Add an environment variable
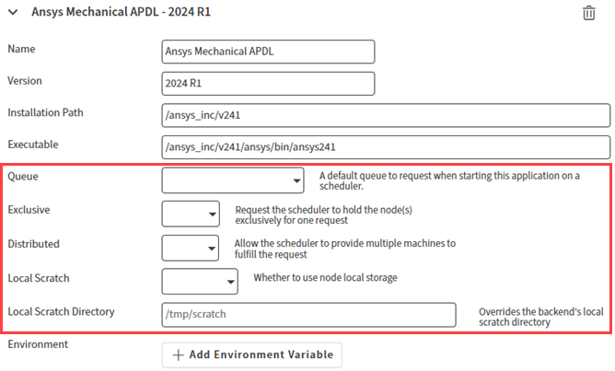This screenshot has height=371, width=615. [252, 355]
